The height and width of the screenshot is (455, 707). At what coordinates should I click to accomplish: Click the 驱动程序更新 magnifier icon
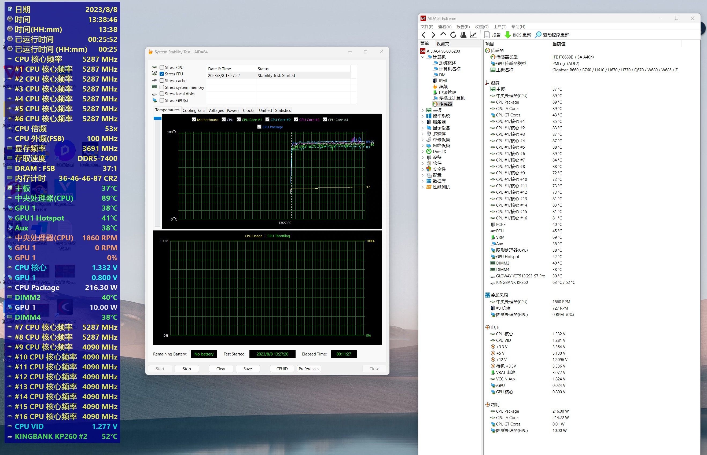(538, 35)
